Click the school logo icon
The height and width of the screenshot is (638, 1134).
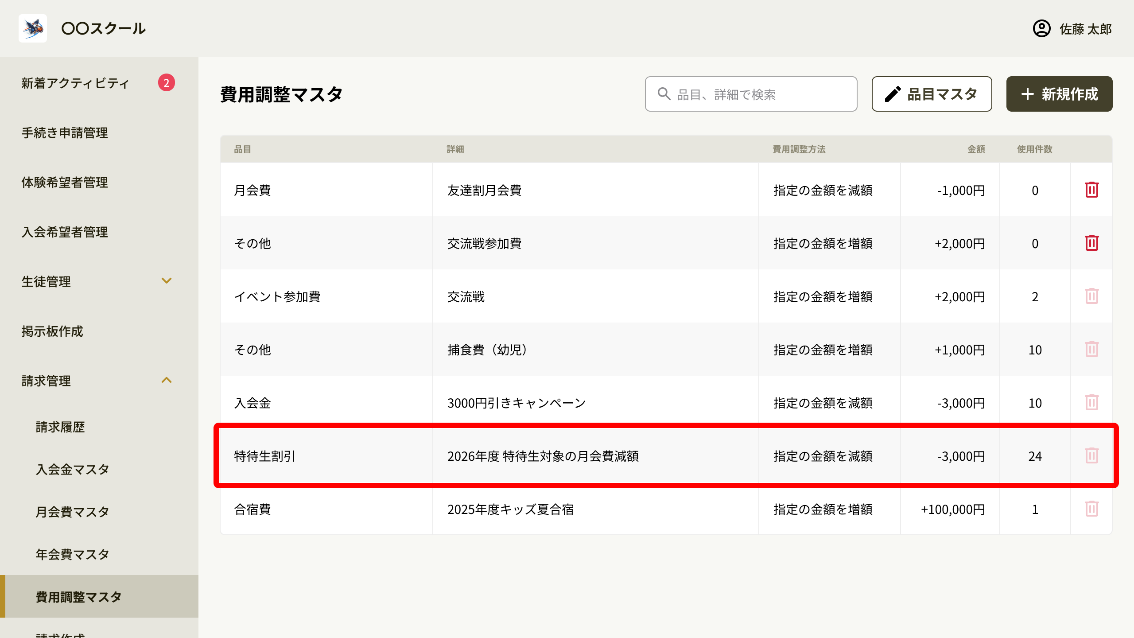(33, 28)
